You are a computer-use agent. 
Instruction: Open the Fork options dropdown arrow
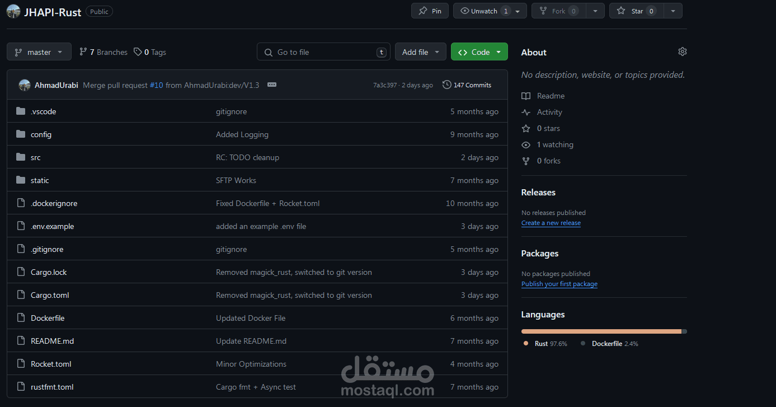pyautogui.click(x=595, y=11)
